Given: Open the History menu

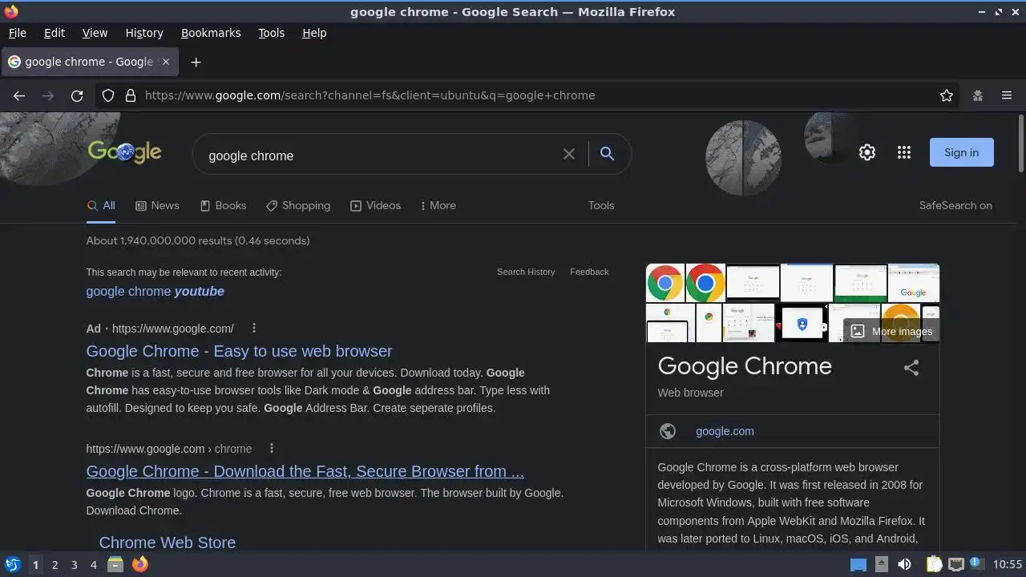Looking at the screenshot, I should [x=144, y=33].
